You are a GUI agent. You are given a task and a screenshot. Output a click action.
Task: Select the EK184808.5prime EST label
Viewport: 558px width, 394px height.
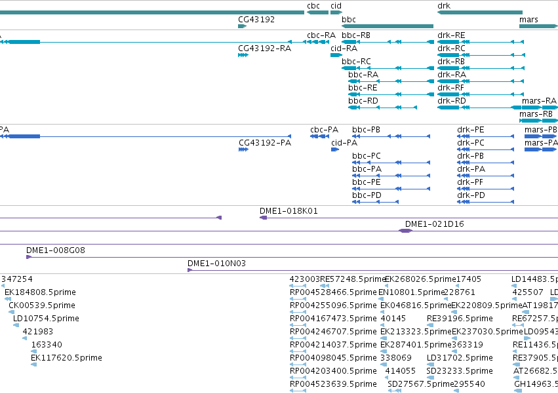pyautogui.click(x=40, y=293)
